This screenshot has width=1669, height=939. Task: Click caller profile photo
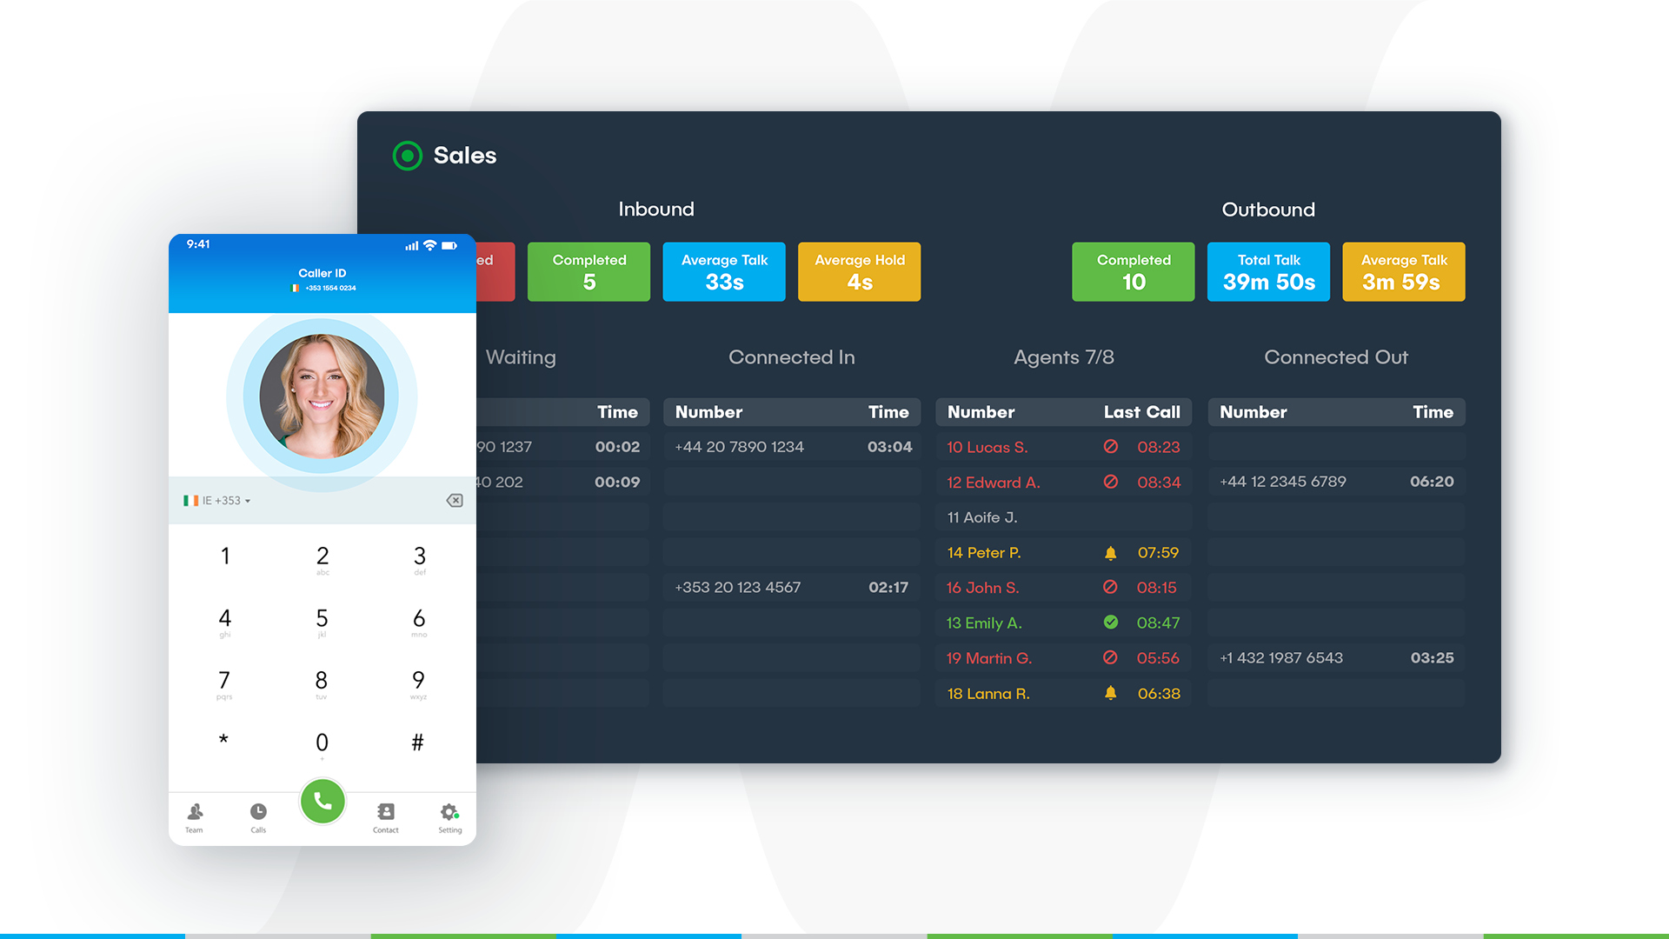click(x=322, y=396)
